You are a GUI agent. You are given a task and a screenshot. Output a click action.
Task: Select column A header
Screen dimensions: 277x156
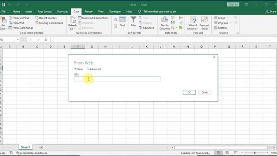click(x=10, y=47)
